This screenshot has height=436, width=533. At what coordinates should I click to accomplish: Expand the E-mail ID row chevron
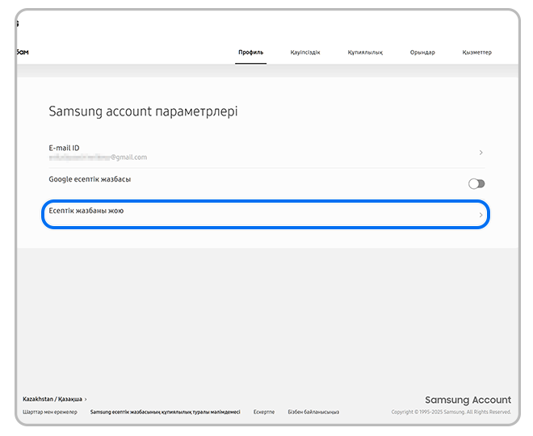pos(481,153)
